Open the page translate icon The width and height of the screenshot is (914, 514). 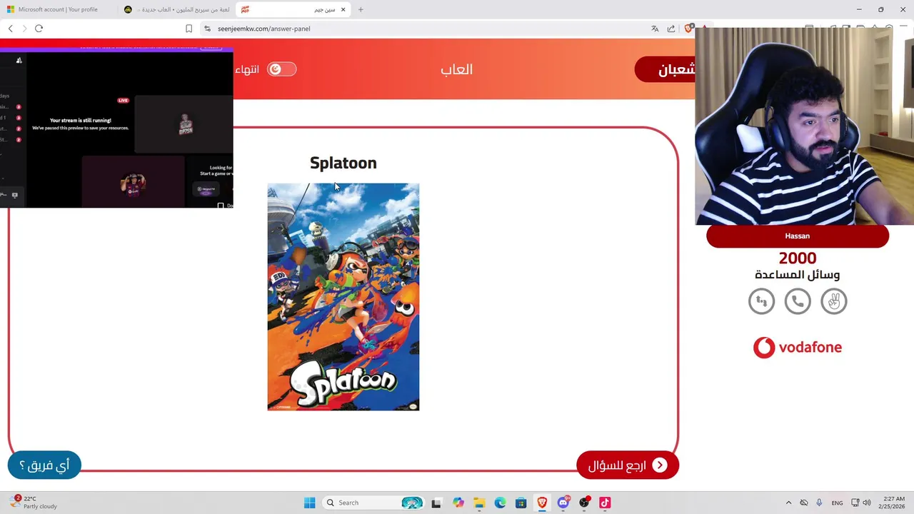click(x=655, y=29)
